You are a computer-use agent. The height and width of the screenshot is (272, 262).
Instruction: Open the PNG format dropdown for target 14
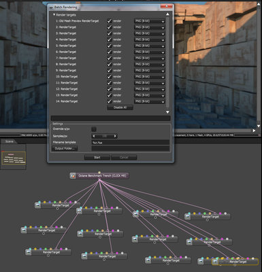tap(150, 101)
